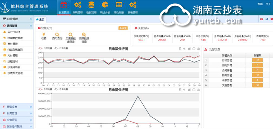Click the red X close-tabs icon
This screenshot has width=273, height=129.
coord(271,19)
